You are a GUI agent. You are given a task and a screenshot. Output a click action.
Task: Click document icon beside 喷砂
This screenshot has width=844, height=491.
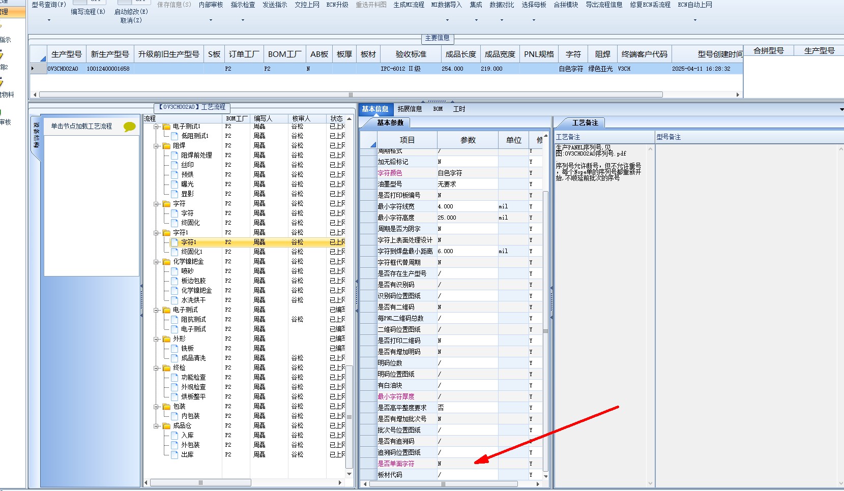(174, 271)
